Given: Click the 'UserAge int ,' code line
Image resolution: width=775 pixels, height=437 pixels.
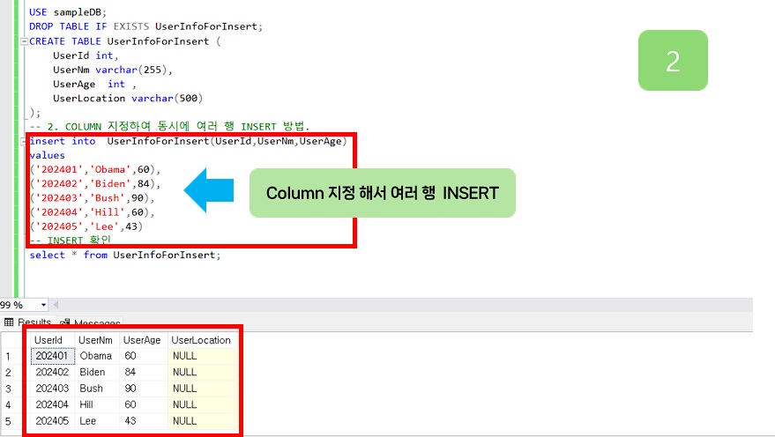Looking at the screenshot, I should pyautogui.click(x=94, y=85).
